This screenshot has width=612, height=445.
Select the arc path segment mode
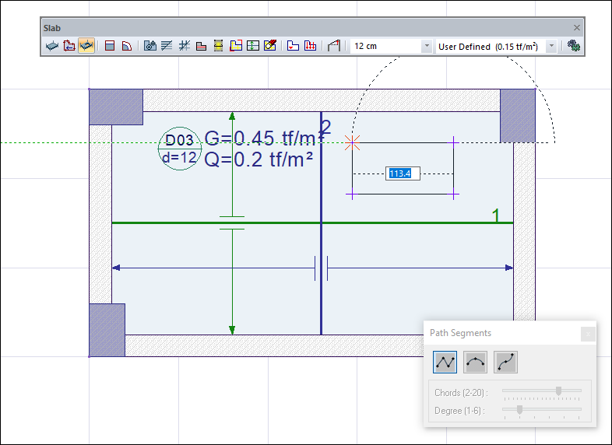[x=475, y=362]
